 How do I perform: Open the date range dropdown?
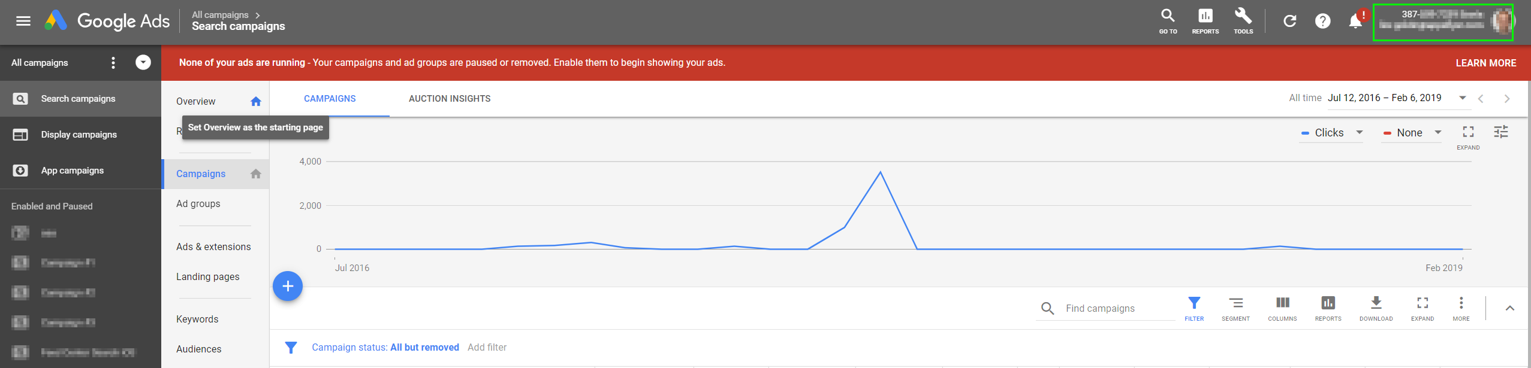[1397, 98]
